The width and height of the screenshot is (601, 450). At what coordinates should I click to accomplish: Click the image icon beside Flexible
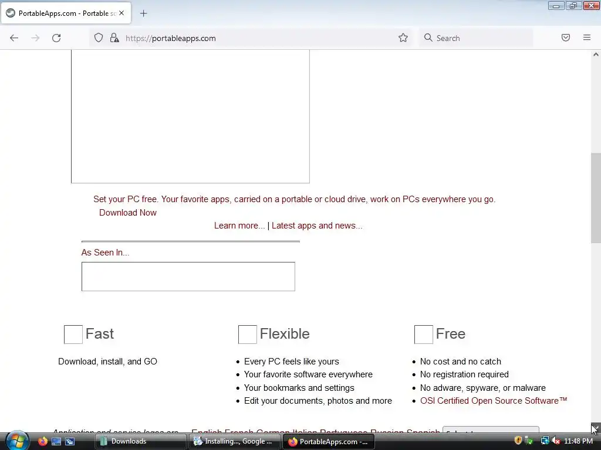[248, 335]
